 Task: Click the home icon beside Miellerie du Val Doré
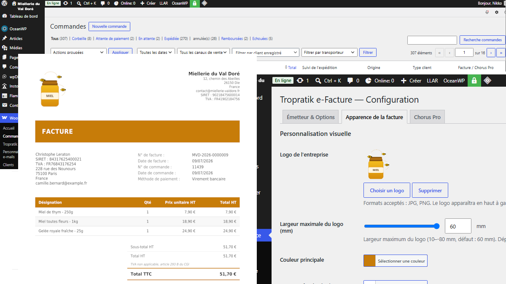point(14,3)
